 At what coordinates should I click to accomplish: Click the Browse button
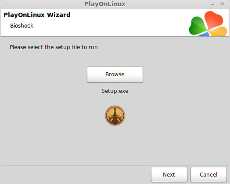click(x=115, y=74)
